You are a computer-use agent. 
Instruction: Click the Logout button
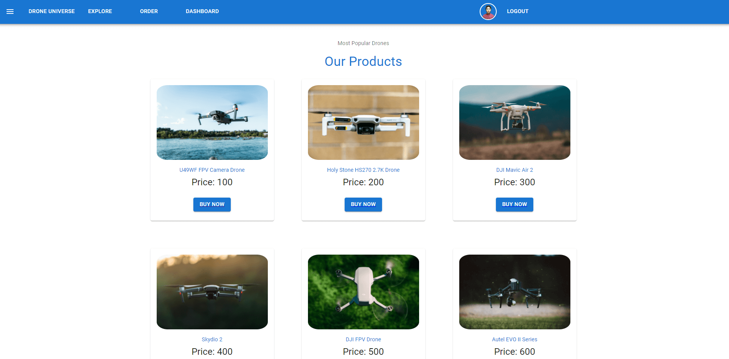pos(518,12)
